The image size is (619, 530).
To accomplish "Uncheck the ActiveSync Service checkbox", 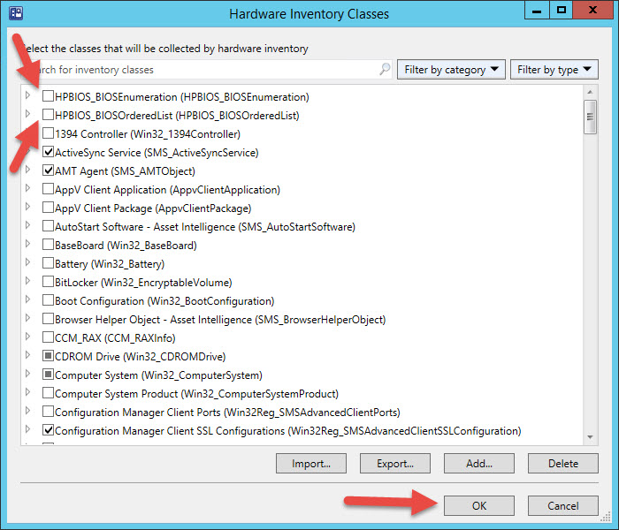I will (x=48, y=153).
